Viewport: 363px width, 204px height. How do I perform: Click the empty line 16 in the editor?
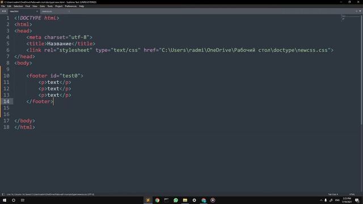tap(176, 114)
